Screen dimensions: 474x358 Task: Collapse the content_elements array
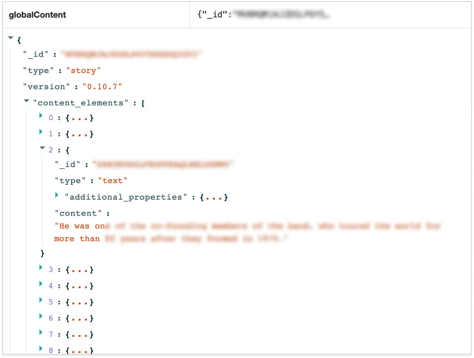pos(26,101)
